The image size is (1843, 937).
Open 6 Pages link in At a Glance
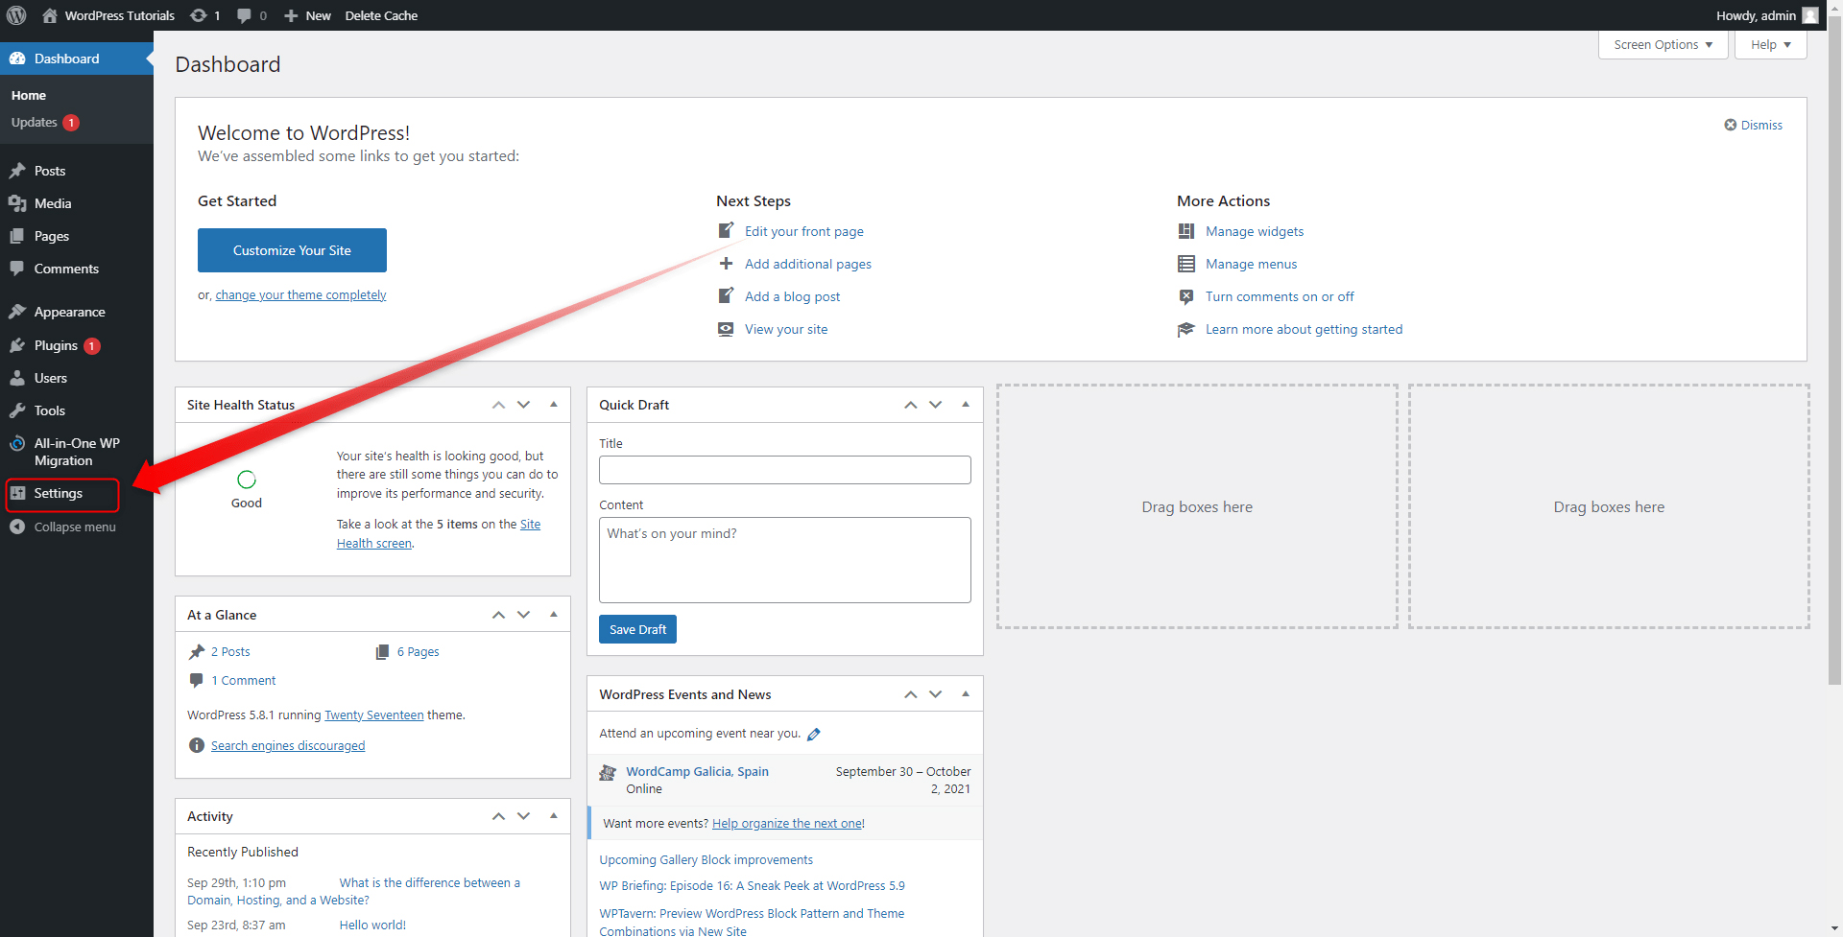click(419, 652)
